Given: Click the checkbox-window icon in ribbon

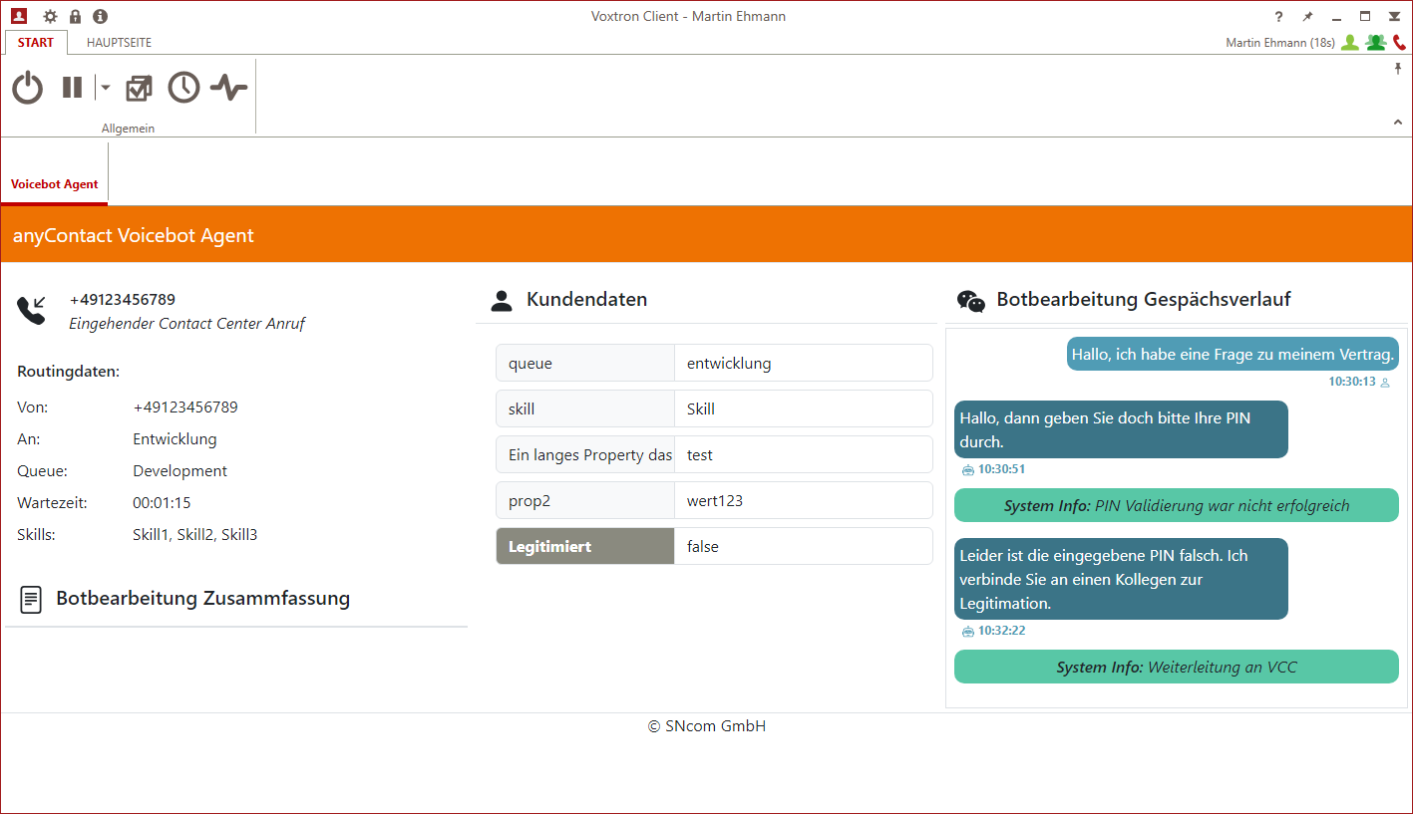Looking at the screenshot, I should point(139,88).
